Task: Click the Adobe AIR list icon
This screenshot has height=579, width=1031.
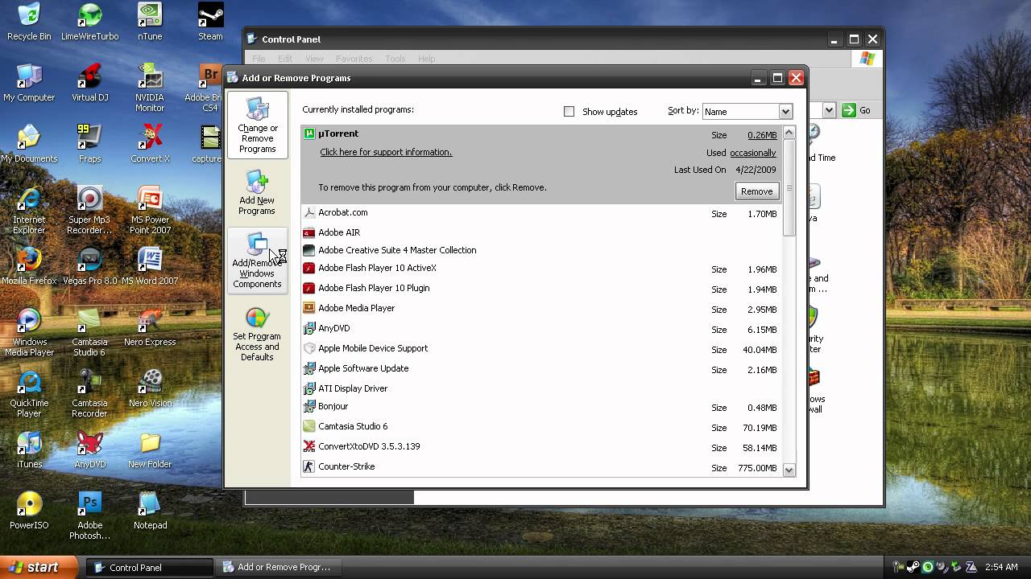Action: click(308, 232)
